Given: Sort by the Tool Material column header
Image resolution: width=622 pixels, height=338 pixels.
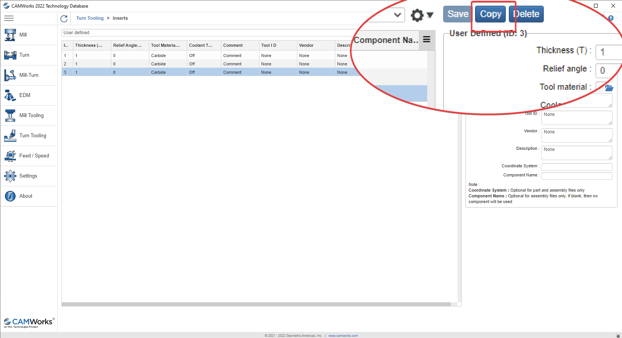Looking at the screenshot, I should (168, 45).
